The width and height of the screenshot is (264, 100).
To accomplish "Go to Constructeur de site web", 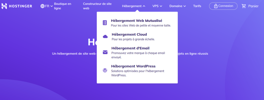I will point(97,6).
